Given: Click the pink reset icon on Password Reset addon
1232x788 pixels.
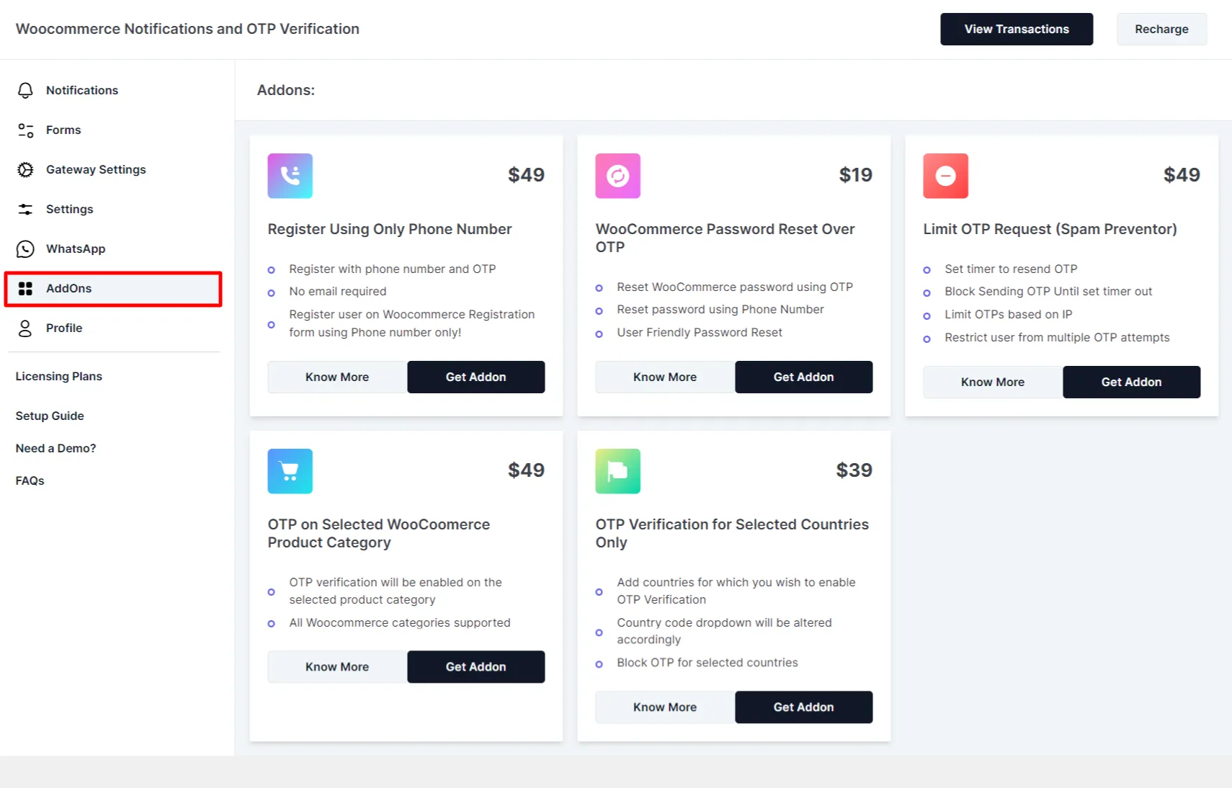Looking at the screenshot, I should [617, 176].
